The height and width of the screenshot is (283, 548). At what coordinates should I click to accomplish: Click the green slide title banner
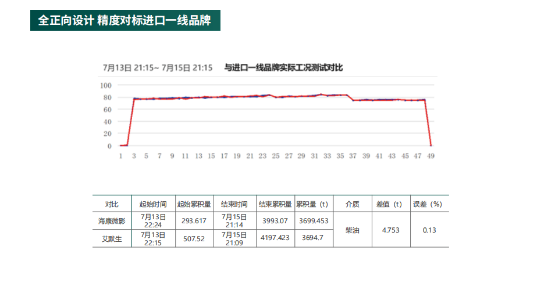(125, 20)
